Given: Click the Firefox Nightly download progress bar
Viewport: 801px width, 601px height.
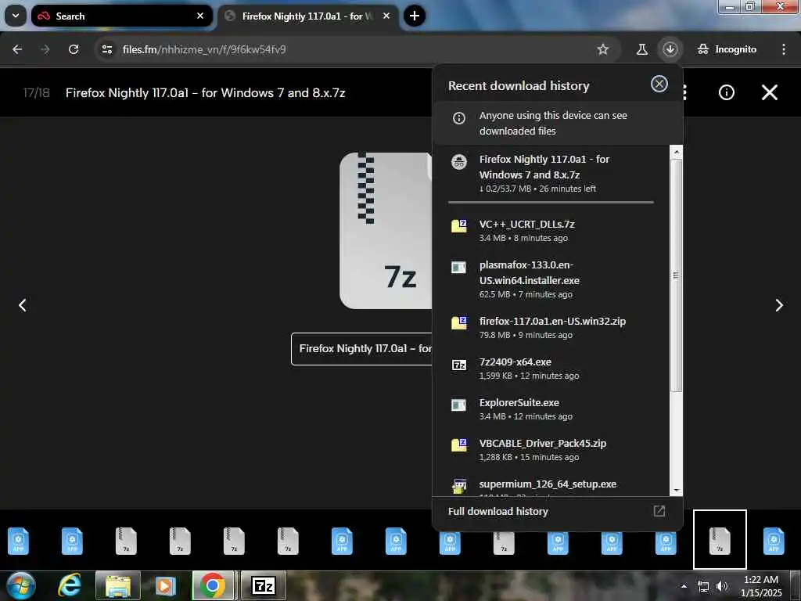Looking at the screenshot, I should (x=551, y=203).
